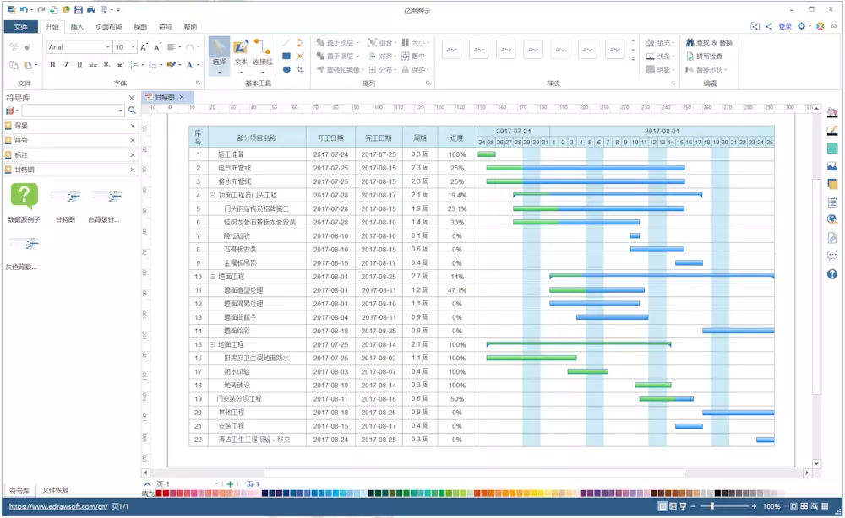Screen dimensions: 845x518
Task: Open the 置于顶层 bring to front dropdown
Action: point(337,42)
